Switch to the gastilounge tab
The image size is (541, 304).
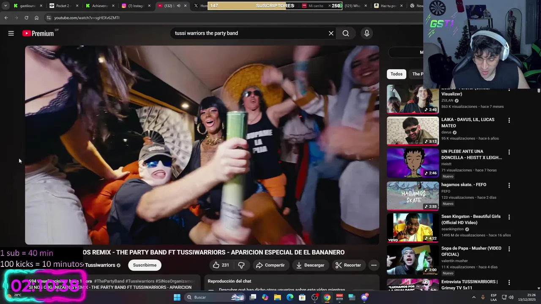tap(28, 5)
